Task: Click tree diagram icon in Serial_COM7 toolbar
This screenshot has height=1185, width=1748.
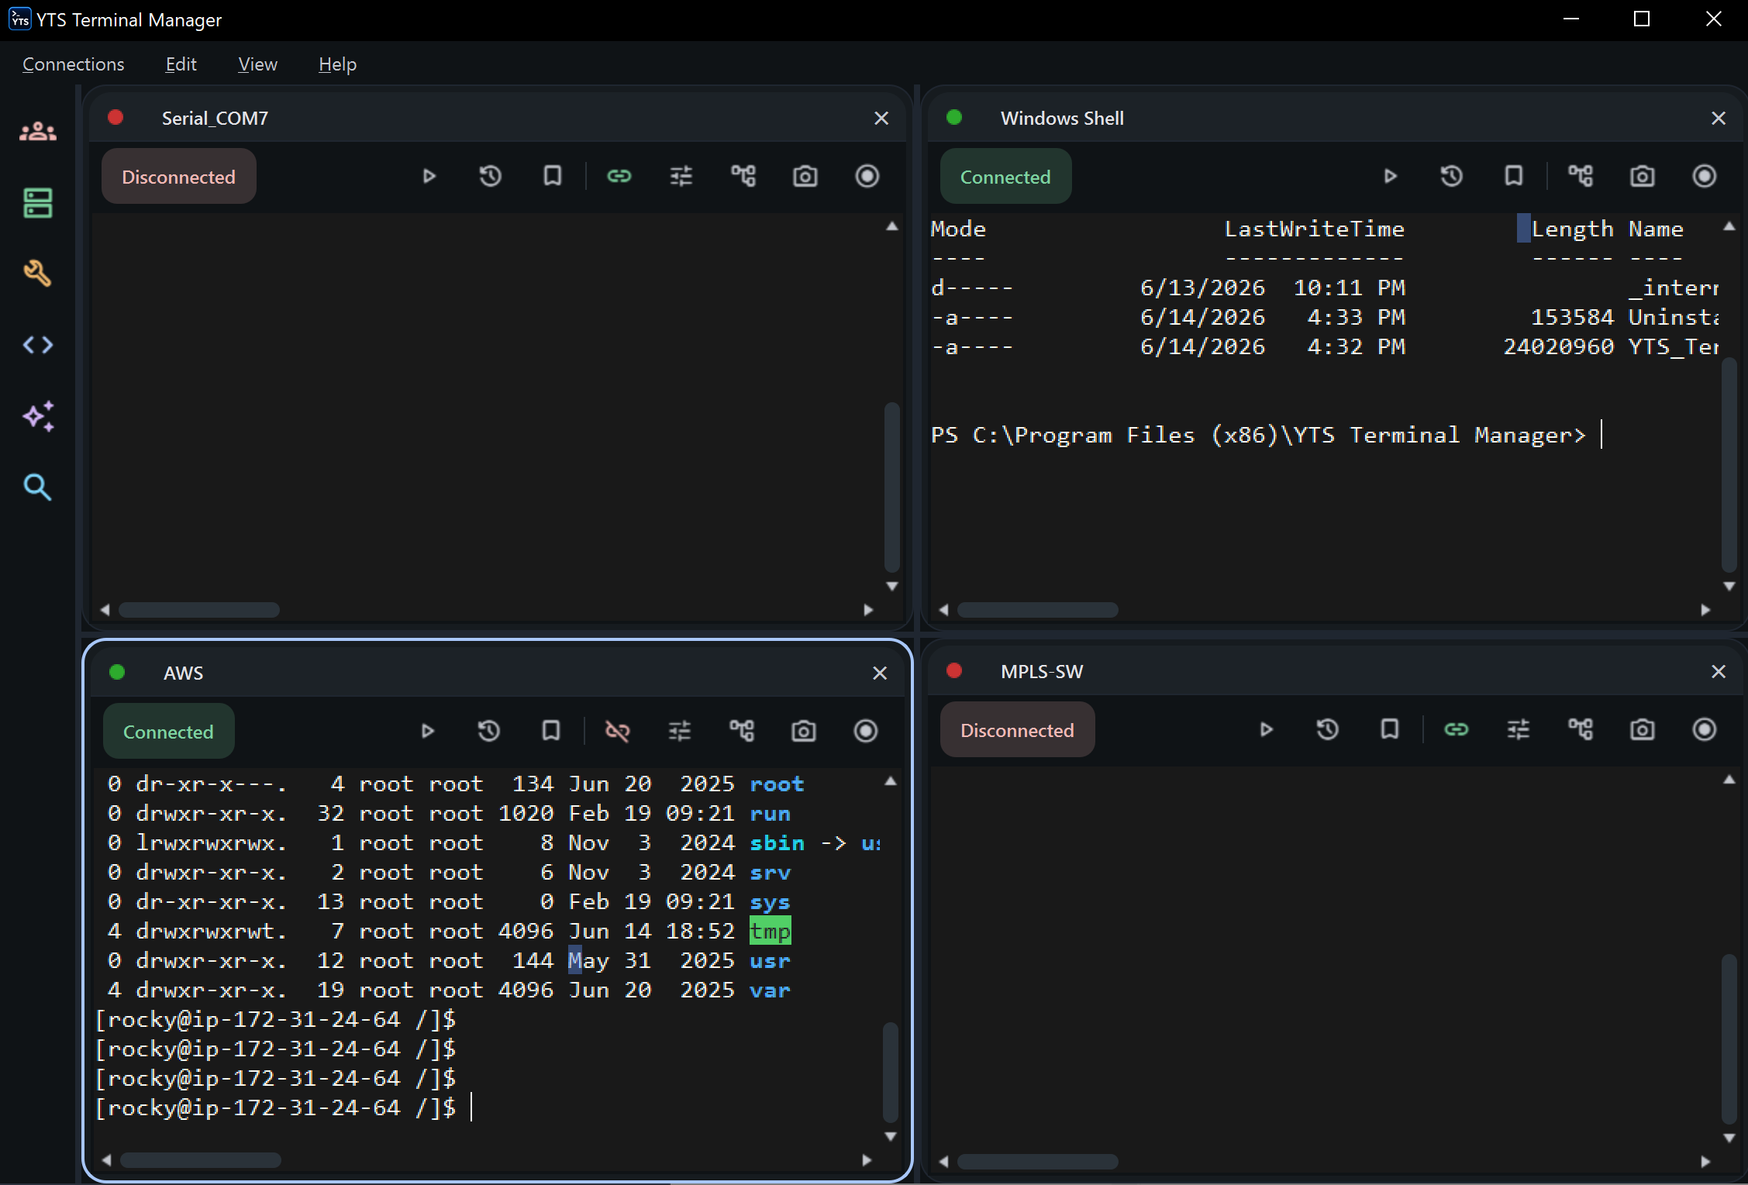Action: 743,177
